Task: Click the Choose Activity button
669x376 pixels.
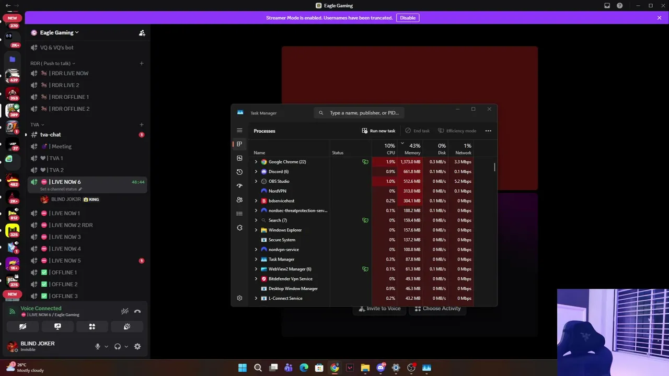Action: [438, 309]
